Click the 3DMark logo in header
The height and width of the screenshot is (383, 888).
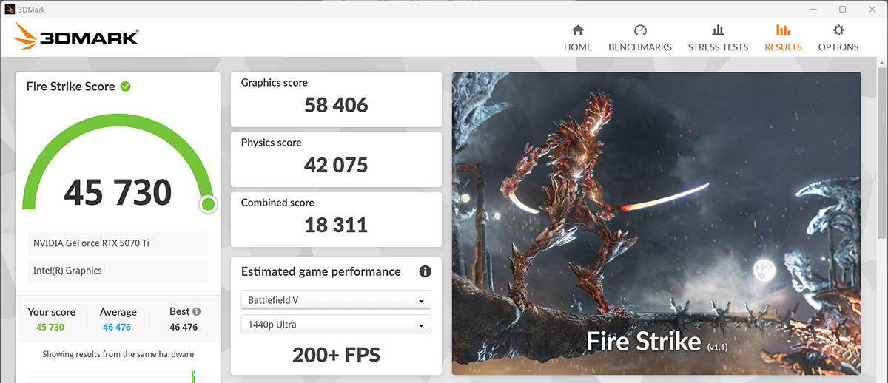[x=75, y=37]
